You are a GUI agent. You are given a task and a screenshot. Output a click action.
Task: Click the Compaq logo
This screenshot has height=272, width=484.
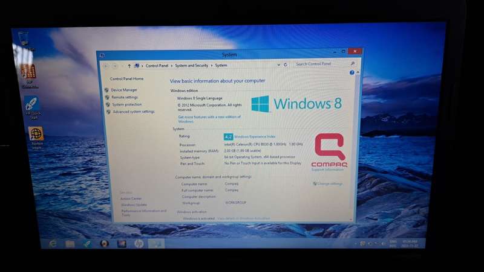point(329,150)
